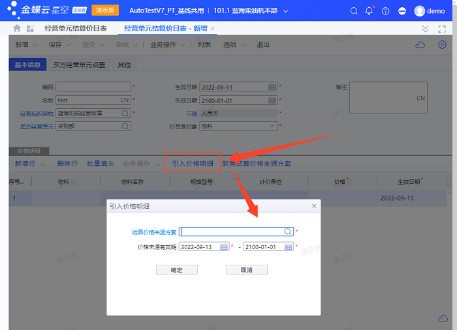The image size is (457, 330).
Task: Switch to the 经营单元结算价目表 list tab
Action: (75, 29)
